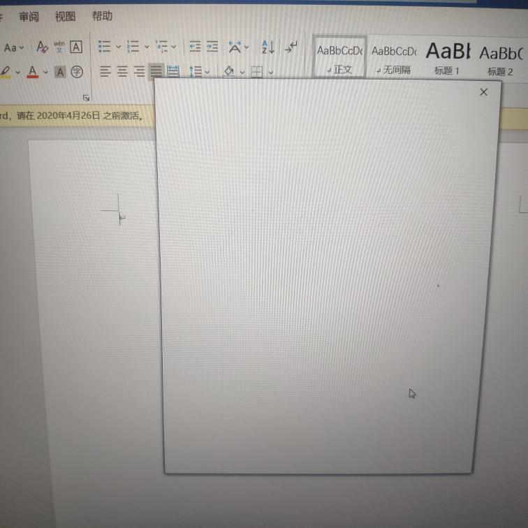Screen dimensions: 528x528
Task: Center the paragraph text
Action: pyautogui.click(x=122, y=71)
